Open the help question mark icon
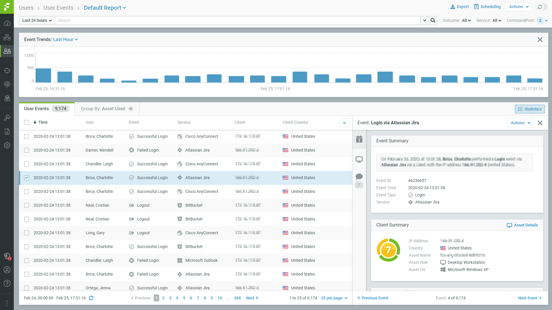This screenshot has height=310, width=552. tap(7, 283)
